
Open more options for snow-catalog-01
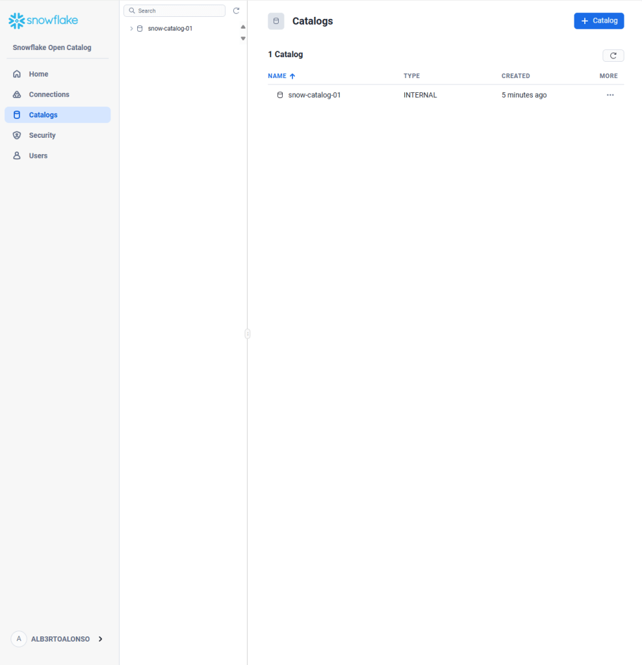point(610,95)
